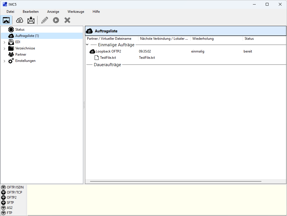Collapse the Einmalige Aufträge group
Image resolution: width=287 pixels, height=216 pixels.
tap(87, 45)
